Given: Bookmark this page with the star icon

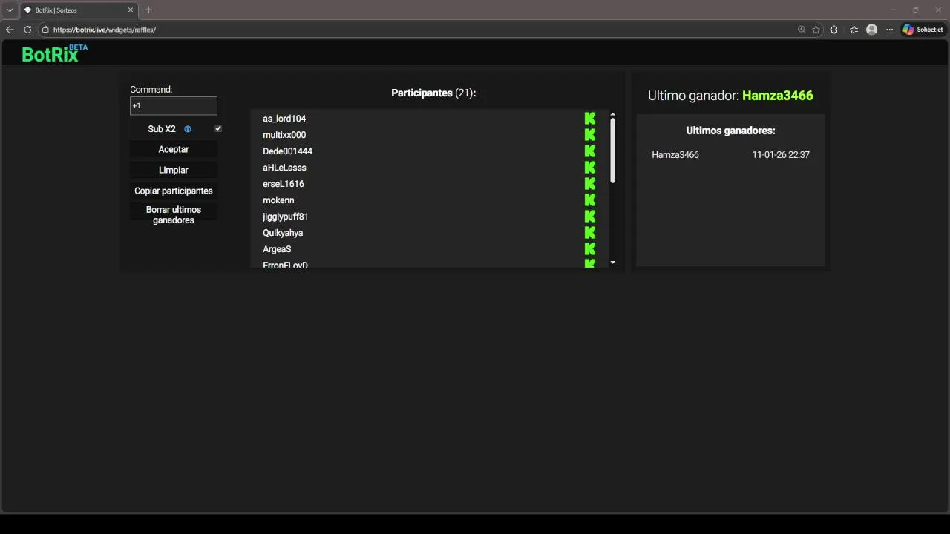Looking at the screenshot, I should tap(816, 30).
